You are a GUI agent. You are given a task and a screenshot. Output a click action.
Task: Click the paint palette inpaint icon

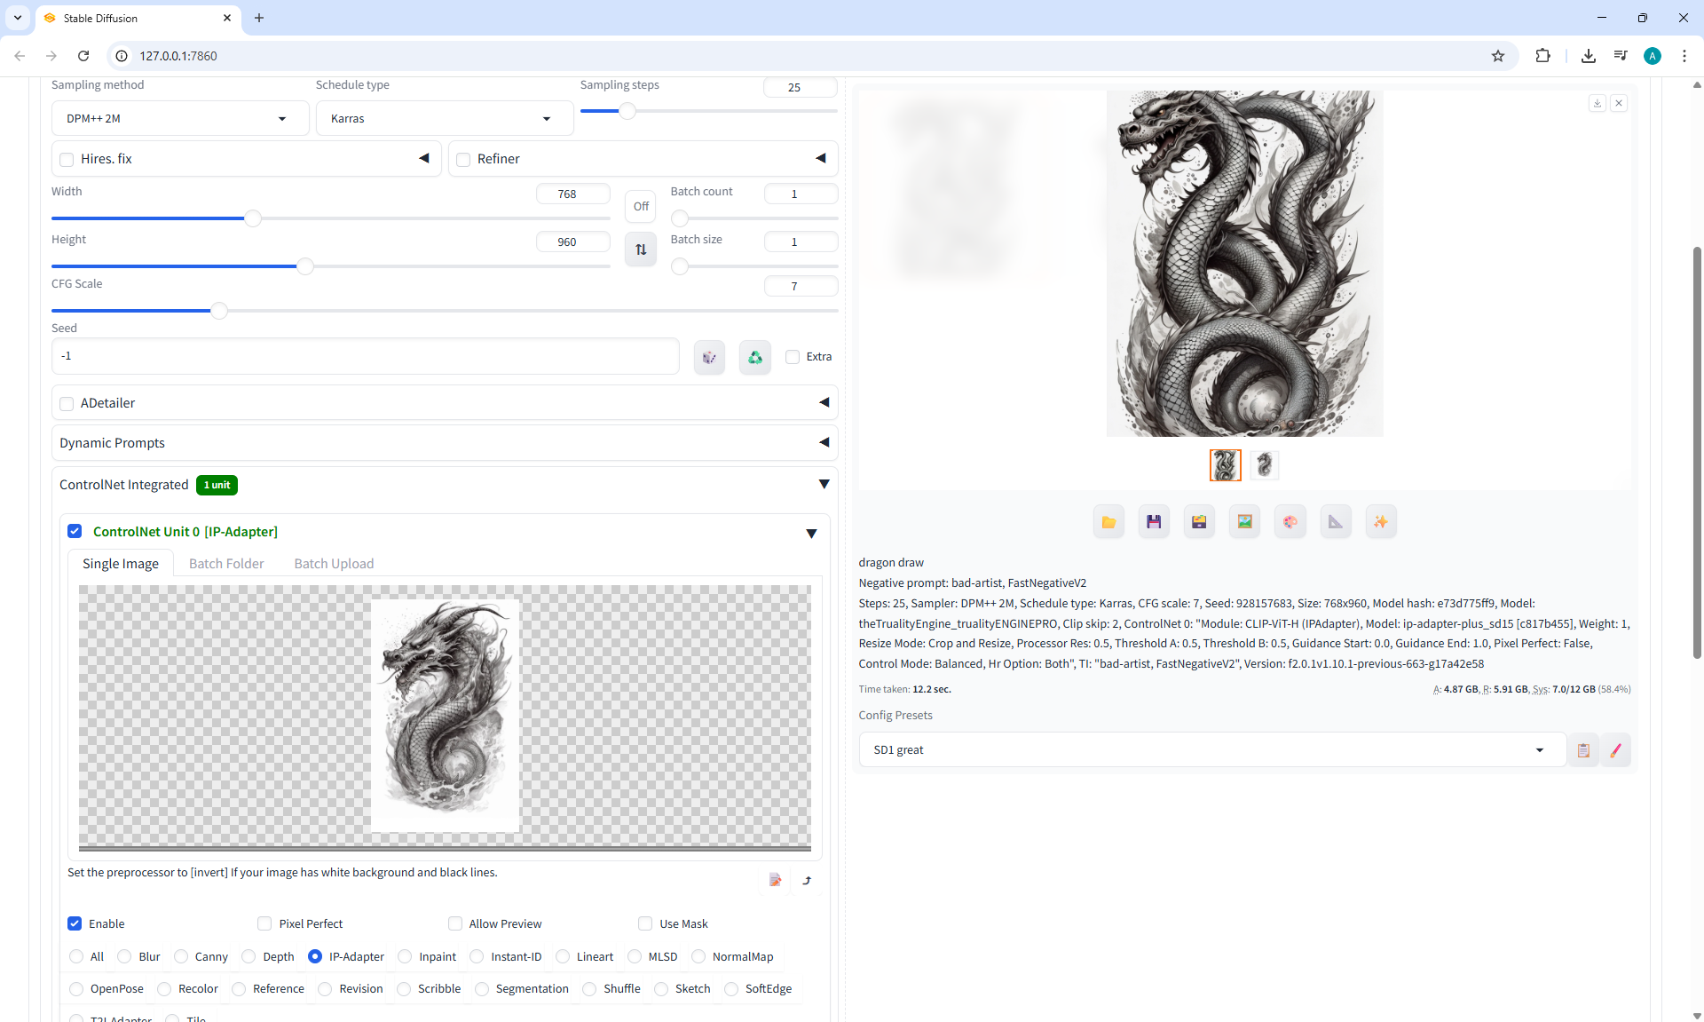click(x=1290, y=522)
